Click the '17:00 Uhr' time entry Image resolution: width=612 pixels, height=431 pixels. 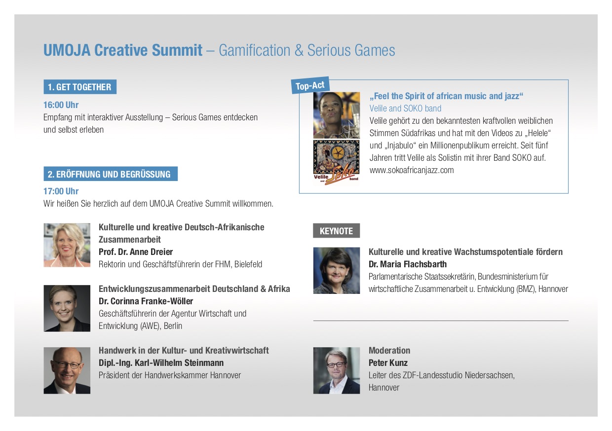(61, 191)
